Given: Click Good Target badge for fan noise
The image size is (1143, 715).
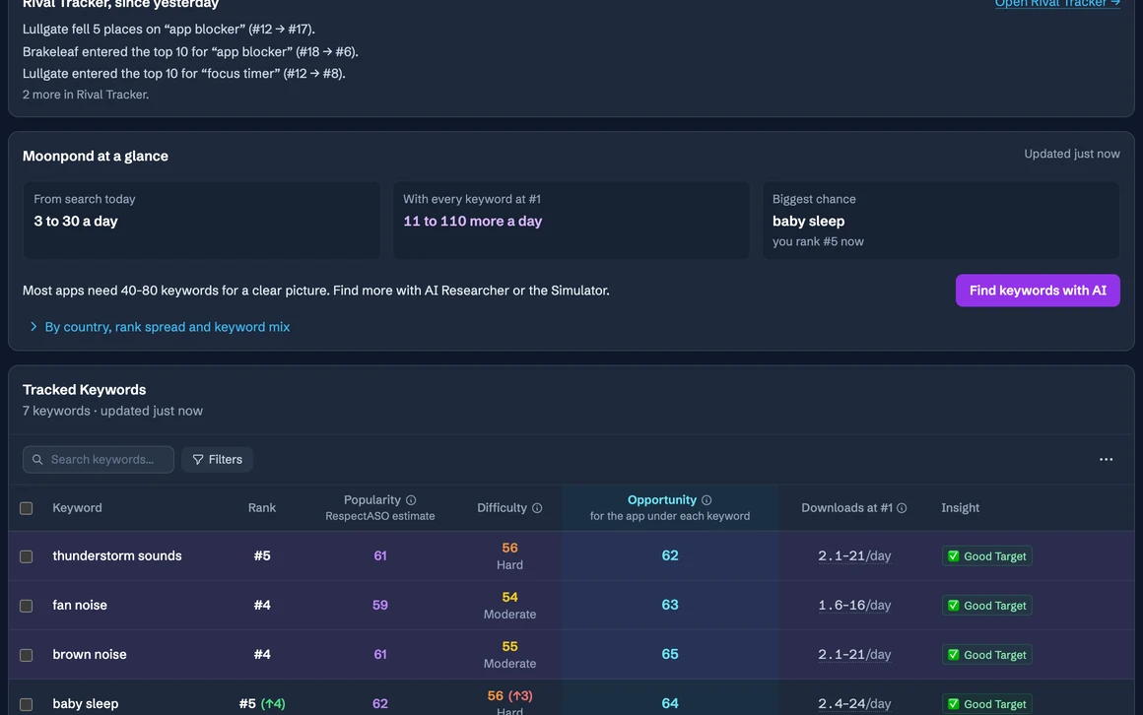Looking at the screenshot, I should tap(986, 606).
